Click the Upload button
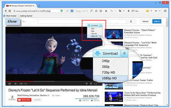Viewport: 171px width, 108px height. (x=145, y=21)
